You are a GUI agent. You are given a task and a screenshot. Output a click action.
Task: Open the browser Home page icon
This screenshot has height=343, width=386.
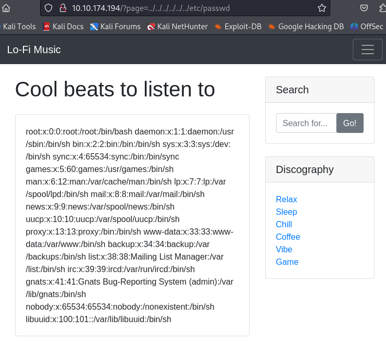click(6, 8)
